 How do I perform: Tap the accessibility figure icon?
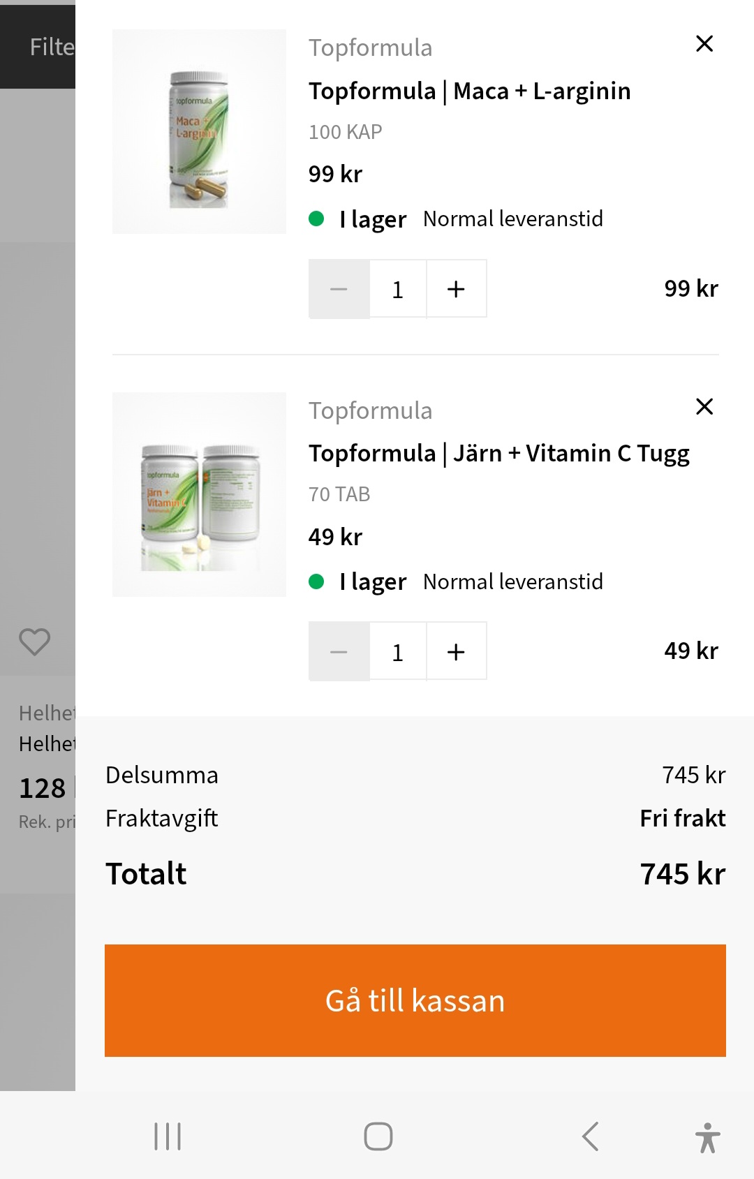(x=707, y=1137)
